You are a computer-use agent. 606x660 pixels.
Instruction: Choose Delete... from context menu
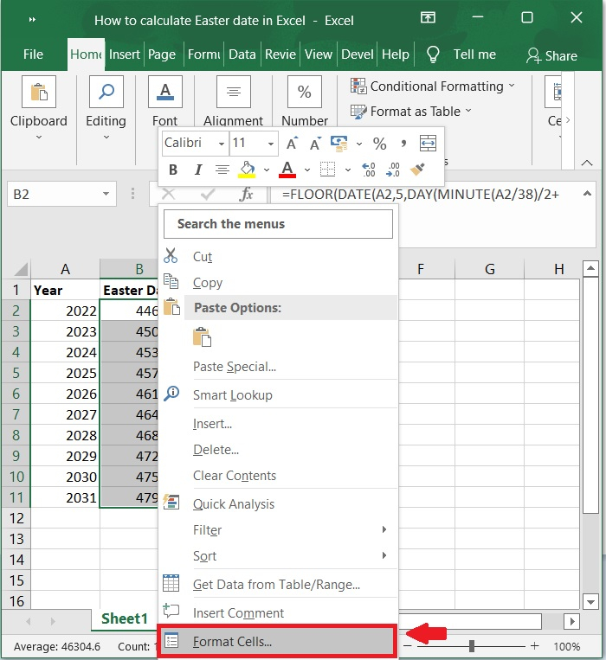tap(279, 450)
